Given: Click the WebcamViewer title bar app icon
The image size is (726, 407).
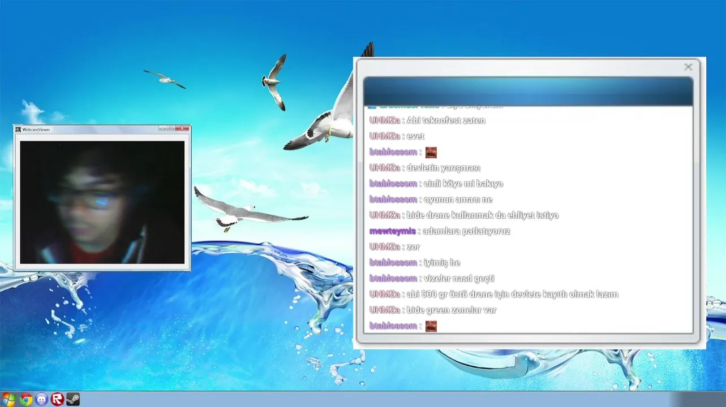Looking at the screenshot, I should click(x=18, y=129).
